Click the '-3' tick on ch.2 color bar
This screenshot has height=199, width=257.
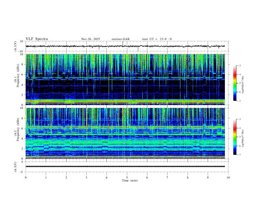239,119
